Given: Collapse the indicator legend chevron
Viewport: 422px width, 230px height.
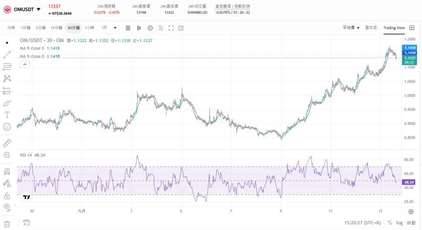Looking at the screenshot, I should (x=24, y=64).
